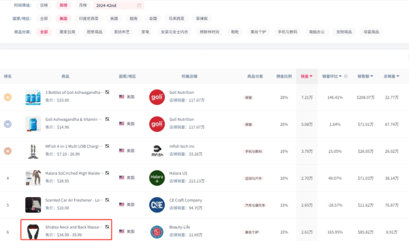Screen dimensions: 409x241
Task: Open the calendar icon in the date field
Action: click(x=139, y=6)
